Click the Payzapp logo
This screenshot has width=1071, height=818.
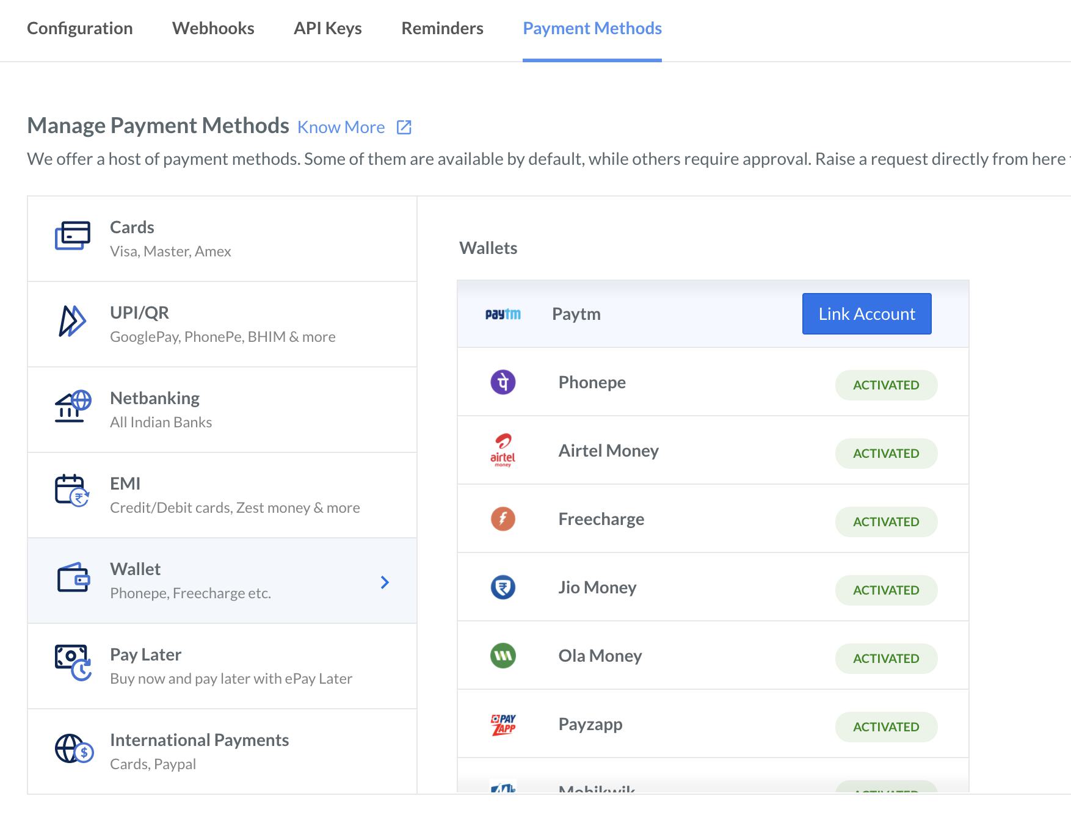pyautogui.click(x=503, y=724)
